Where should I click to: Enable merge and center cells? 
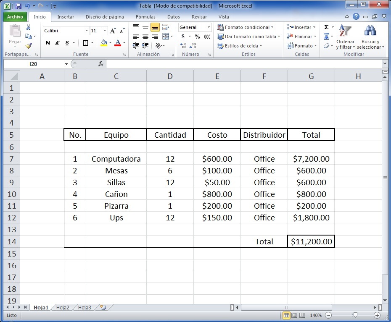click(166, 37)
